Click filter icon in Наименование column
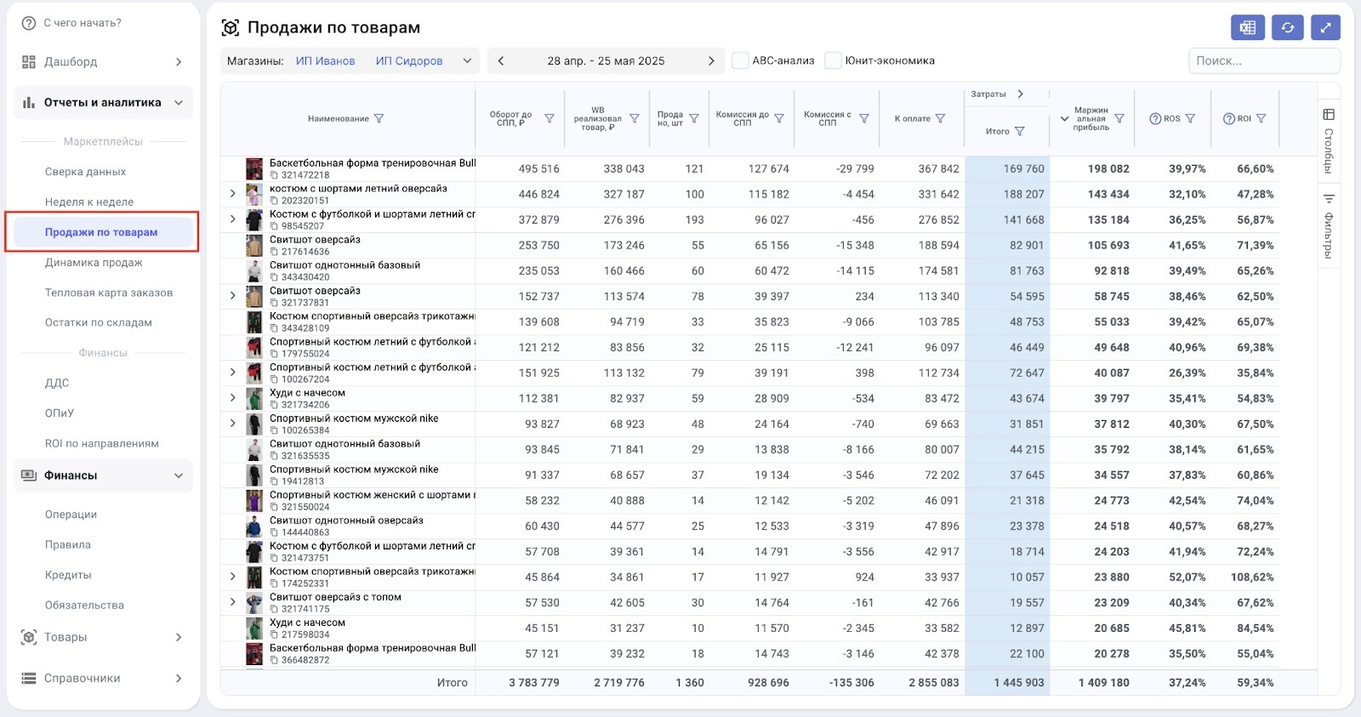The width and height of the screenshot is (1361, 717). (x=379, y=119)
